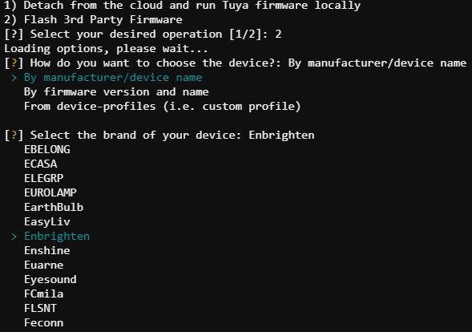Pick the Eyesound brand option

(x=50, y=280)
